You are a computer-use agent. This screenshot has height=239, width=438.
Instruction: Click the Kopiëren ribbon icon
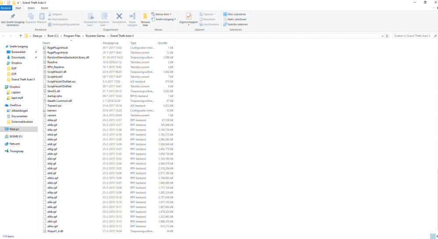[31, 16]
